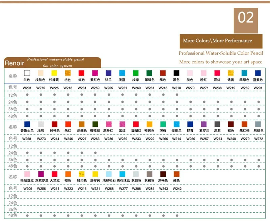Image resolution: width=270 pixels, height=221 pixels.
Task: Choose the dark green swatch above W261
Action: coord(149,73)
